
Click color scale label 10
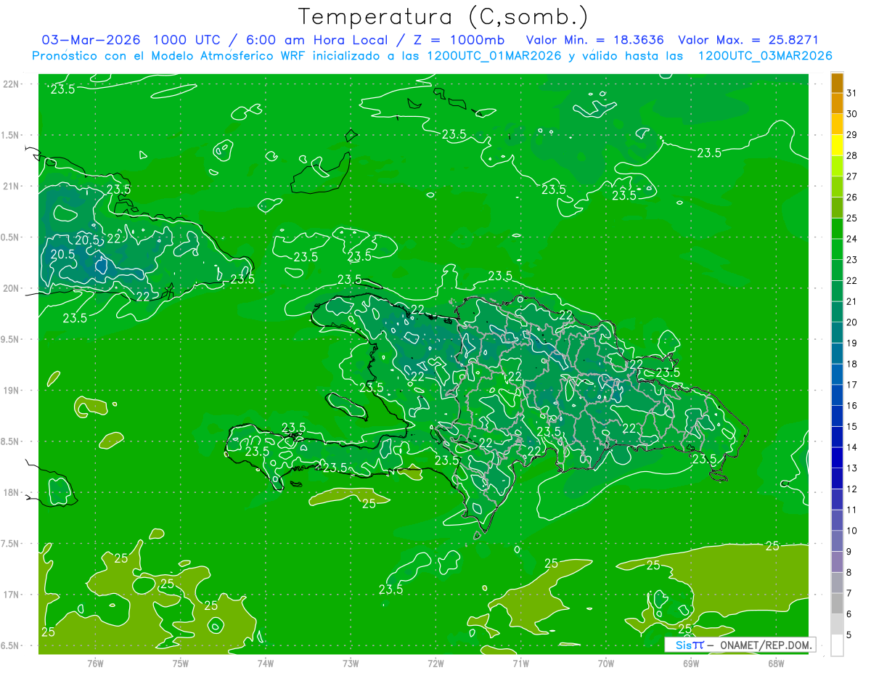pyautogui.click(x=851, y=530)
